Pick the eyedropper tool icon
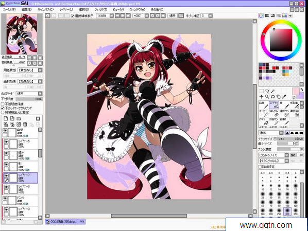 click(x=284, y=97)
